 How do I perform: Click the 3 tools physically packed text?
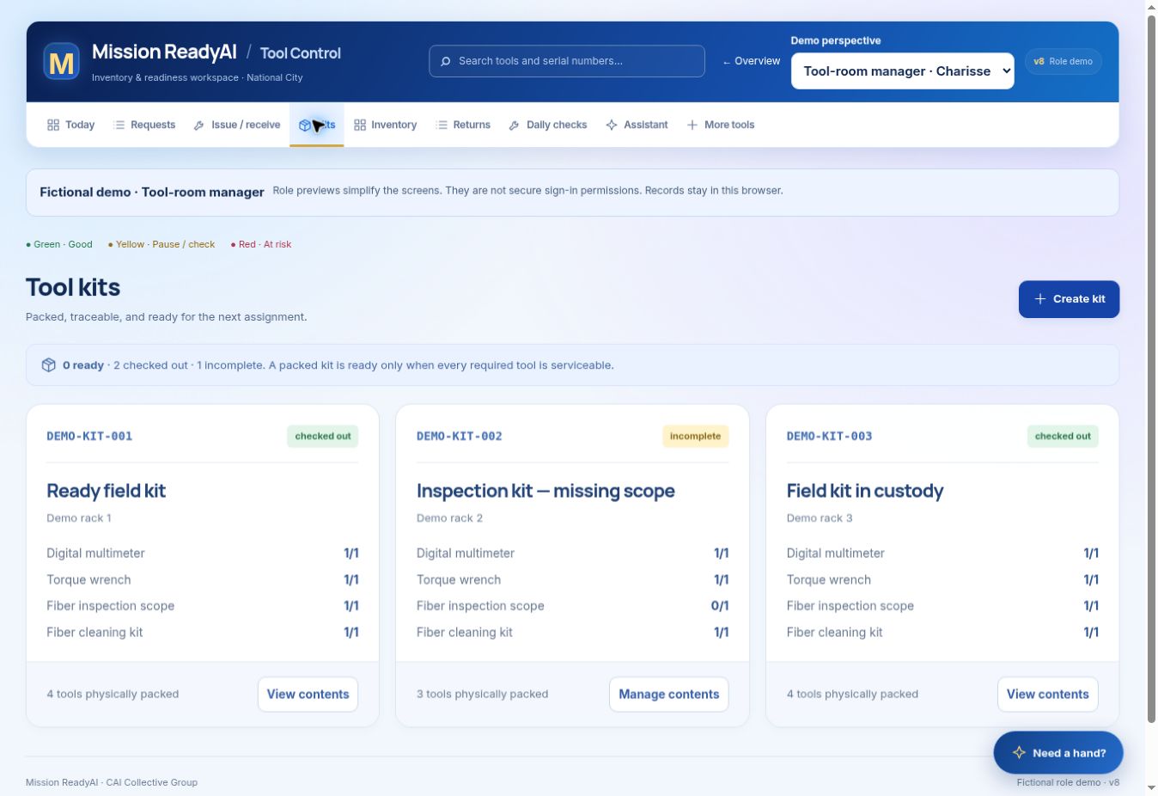482,695
